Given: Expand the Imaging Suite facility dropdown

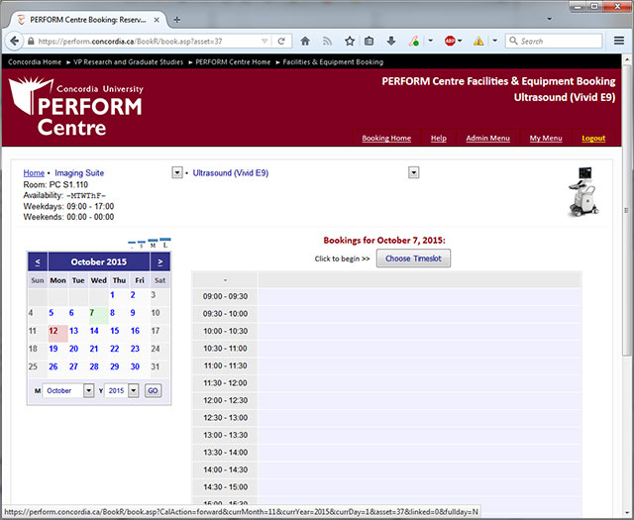Looking at the screenshot, I should (x=177, y=172).
